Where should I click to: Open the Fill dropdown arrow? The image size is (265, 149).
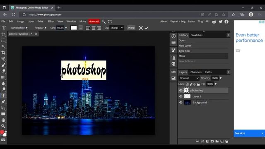[x=216, y=84]
